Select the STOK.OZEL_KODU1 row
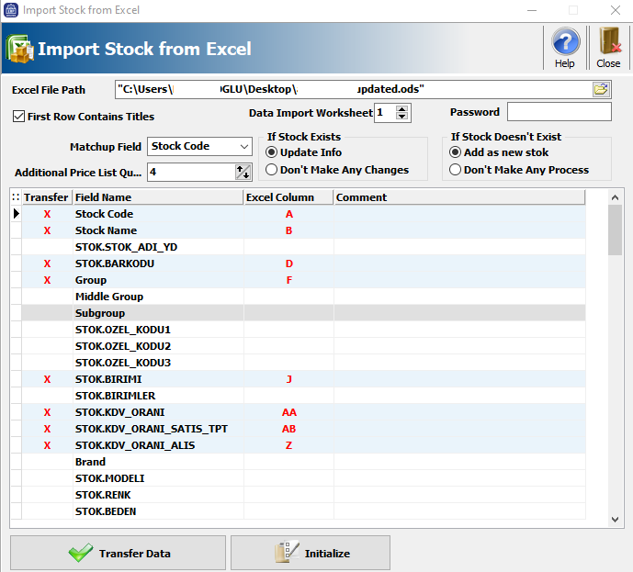Viewport: 633px width, 572px height. click(303, 330)
